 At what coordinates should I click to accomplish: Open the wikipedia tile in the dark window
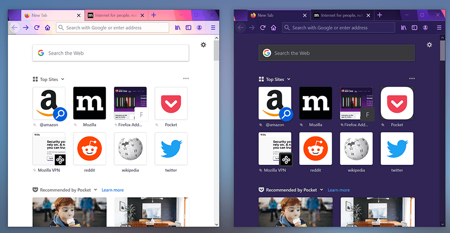pos(356,149)
